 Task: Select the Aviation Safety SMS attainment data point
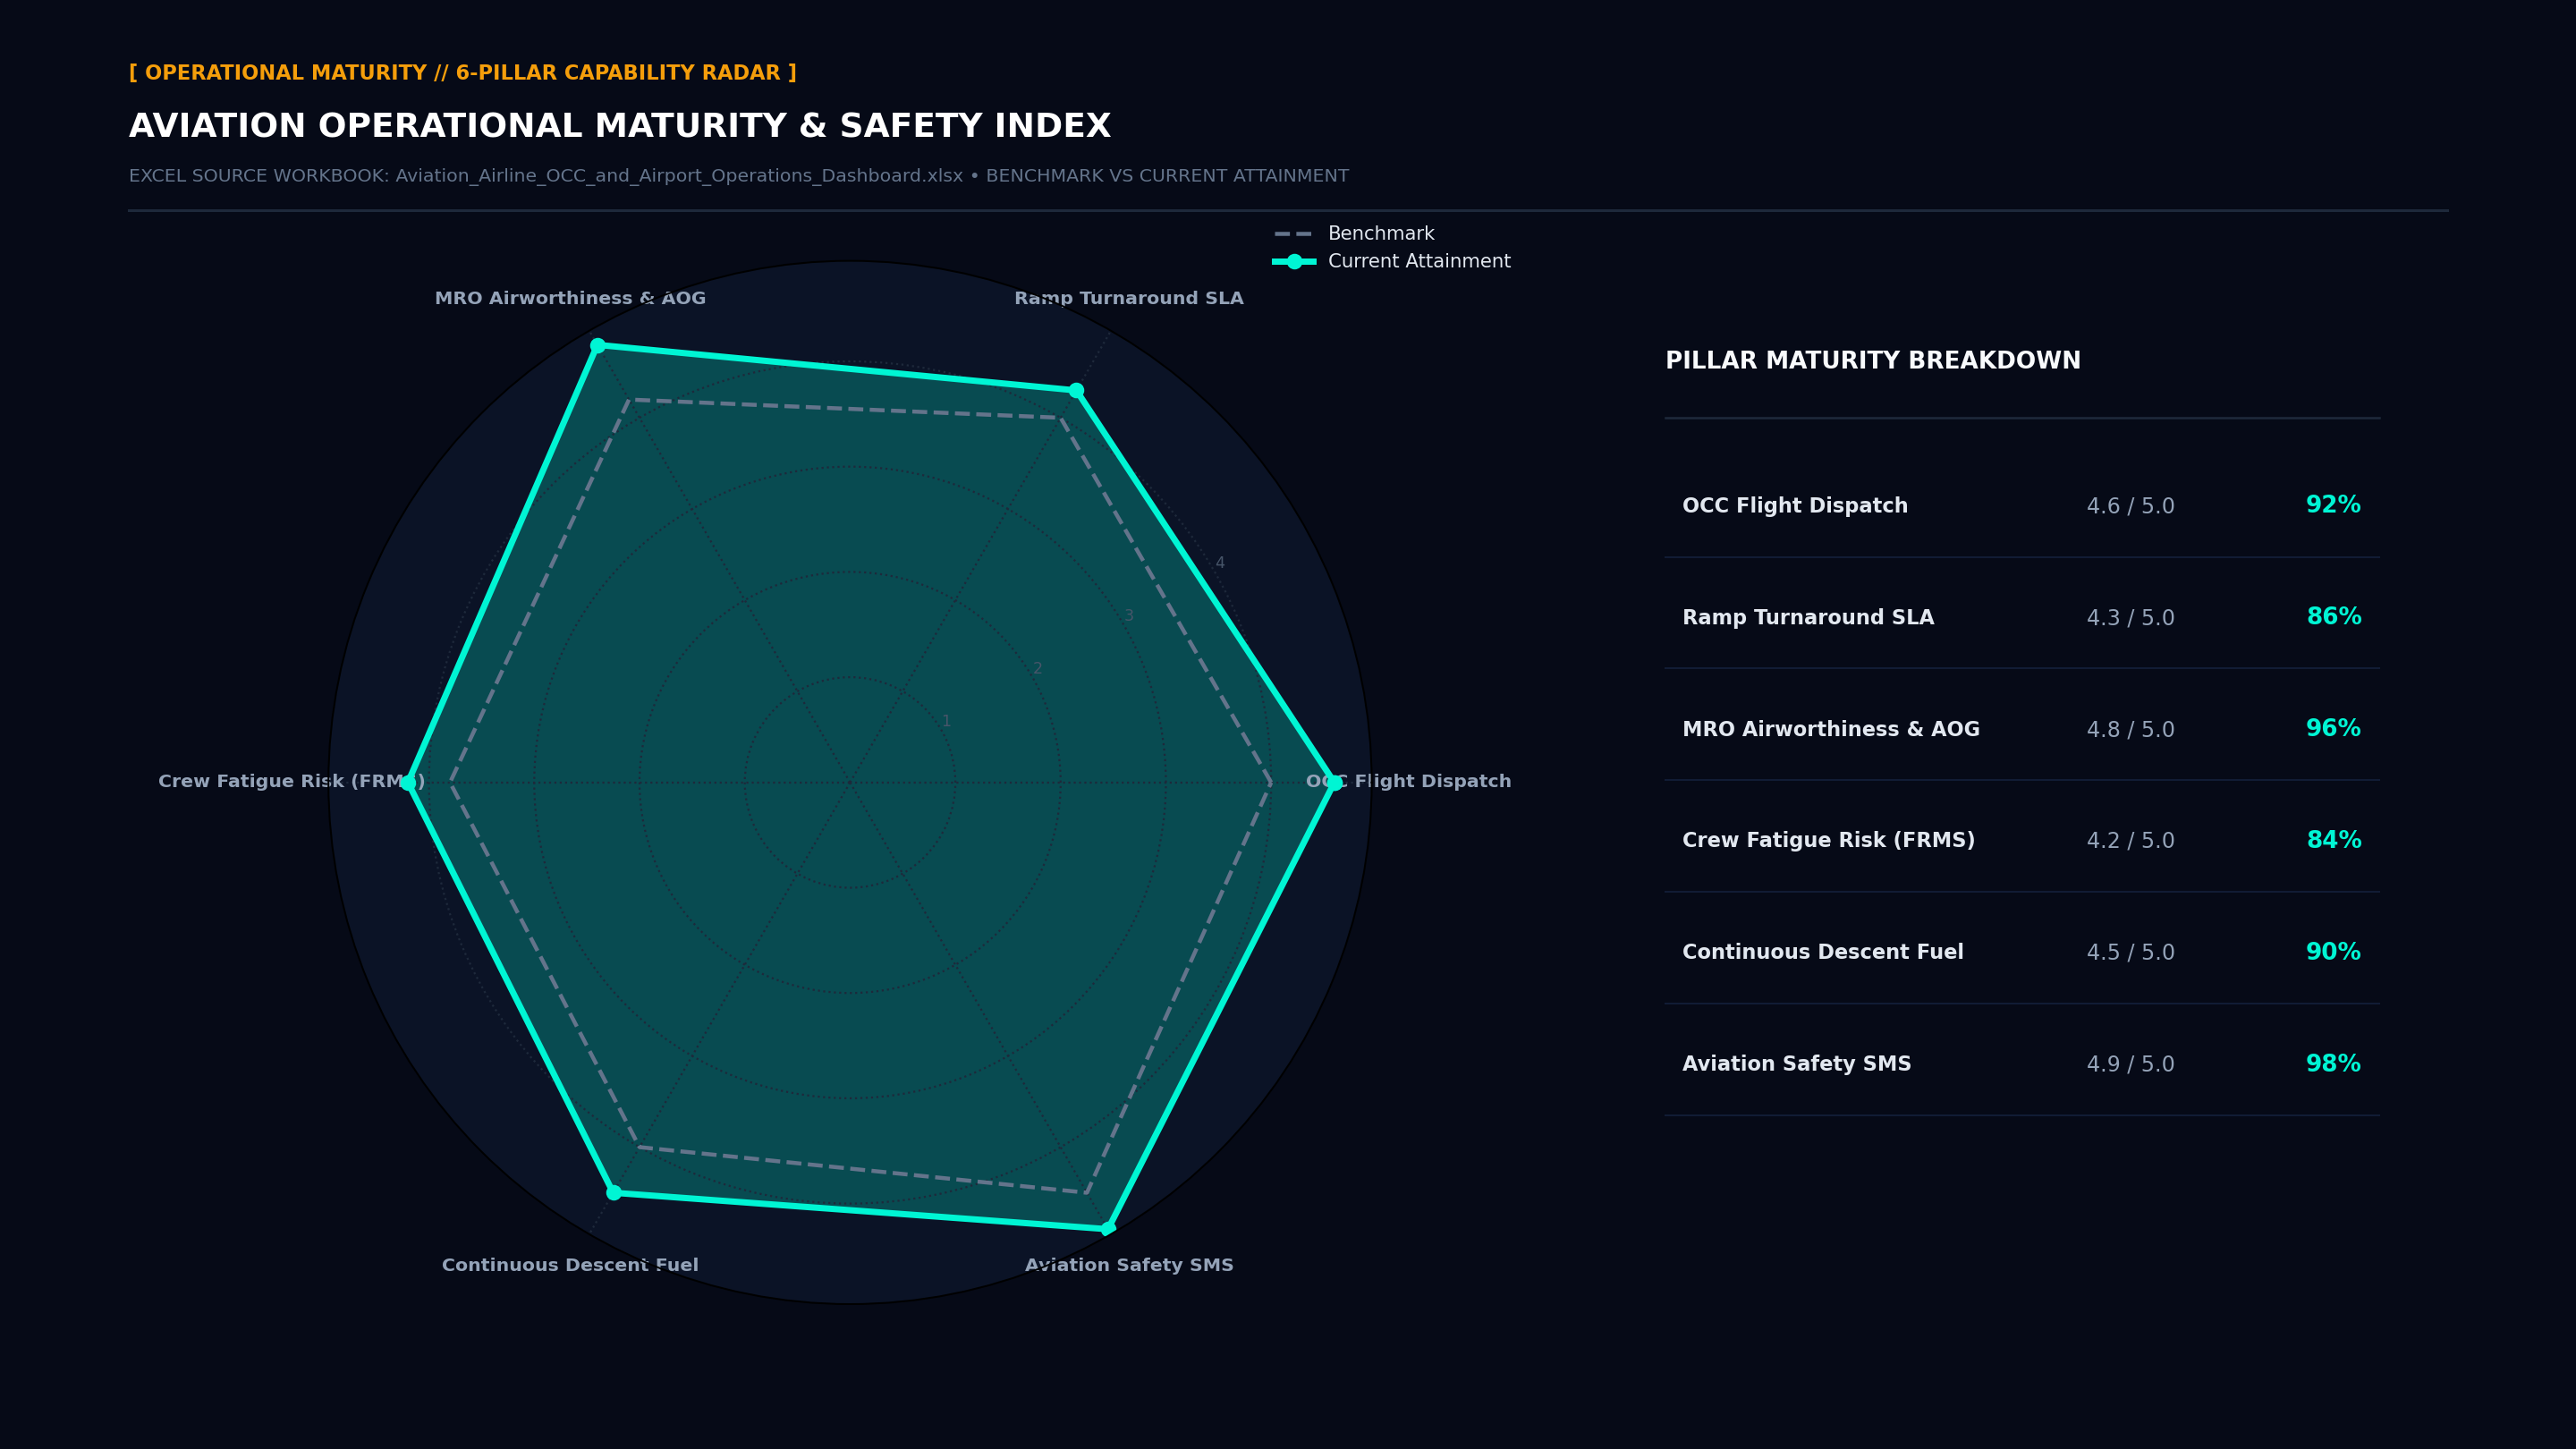(x=1108, y=1228)
